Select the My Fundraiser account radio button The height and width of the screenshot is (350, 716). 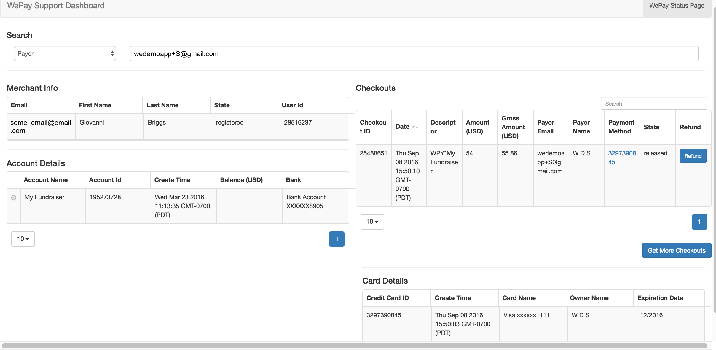click(x=14, y=198)
